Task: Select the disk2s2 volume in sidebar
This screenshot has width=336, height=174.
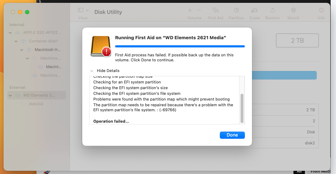Action: click(x=36, y=104)
